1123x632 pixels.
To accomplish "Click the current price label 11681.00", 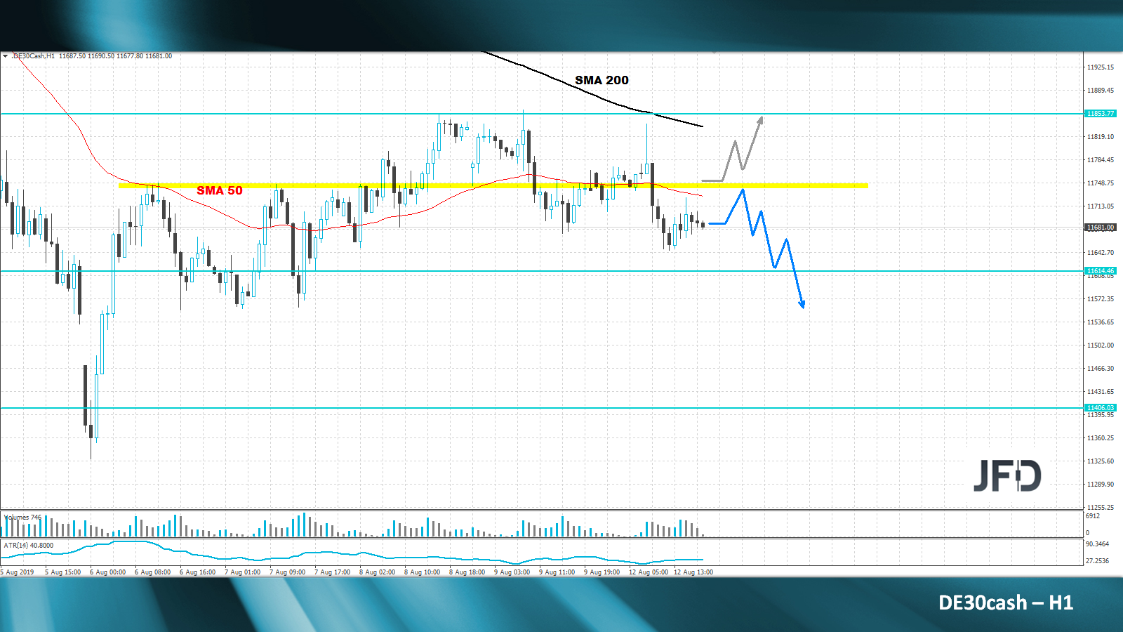I will click(1100, 228).
